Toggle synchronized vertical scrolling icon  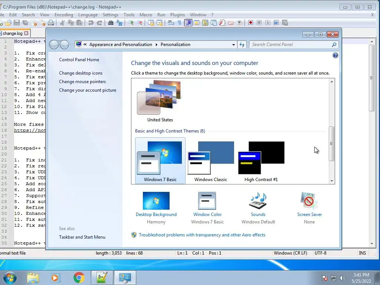[x=151, y=23]
